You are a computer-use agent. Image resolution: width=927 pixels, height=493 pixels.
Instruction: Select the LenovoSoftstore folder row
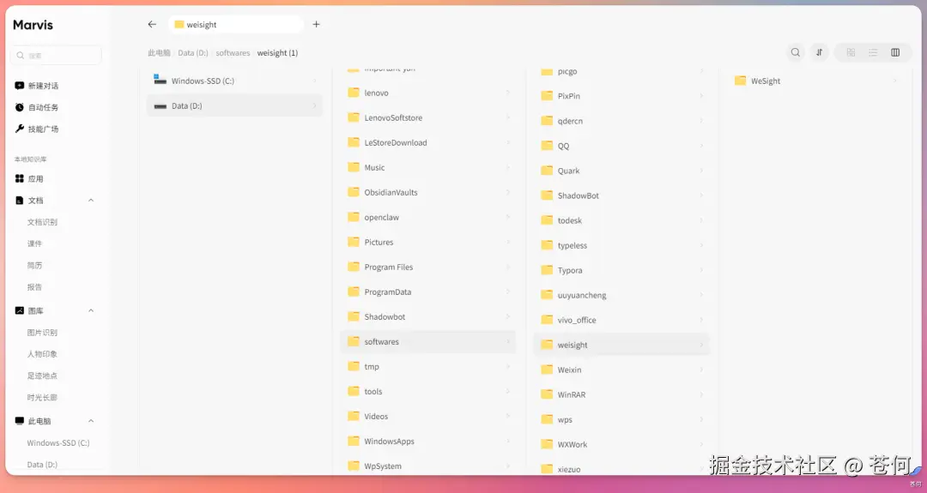(x=428, y=117)
